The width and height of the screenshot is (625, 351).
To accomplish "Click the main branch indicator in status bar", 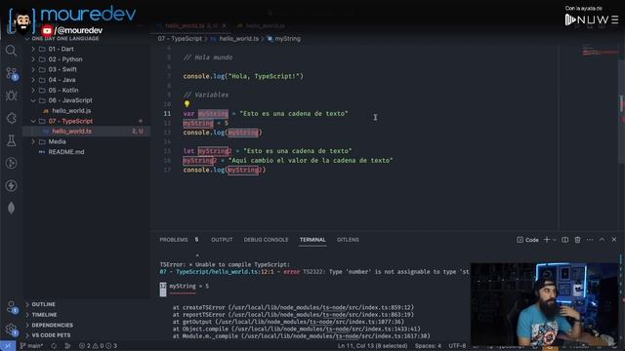I will 31,346.
